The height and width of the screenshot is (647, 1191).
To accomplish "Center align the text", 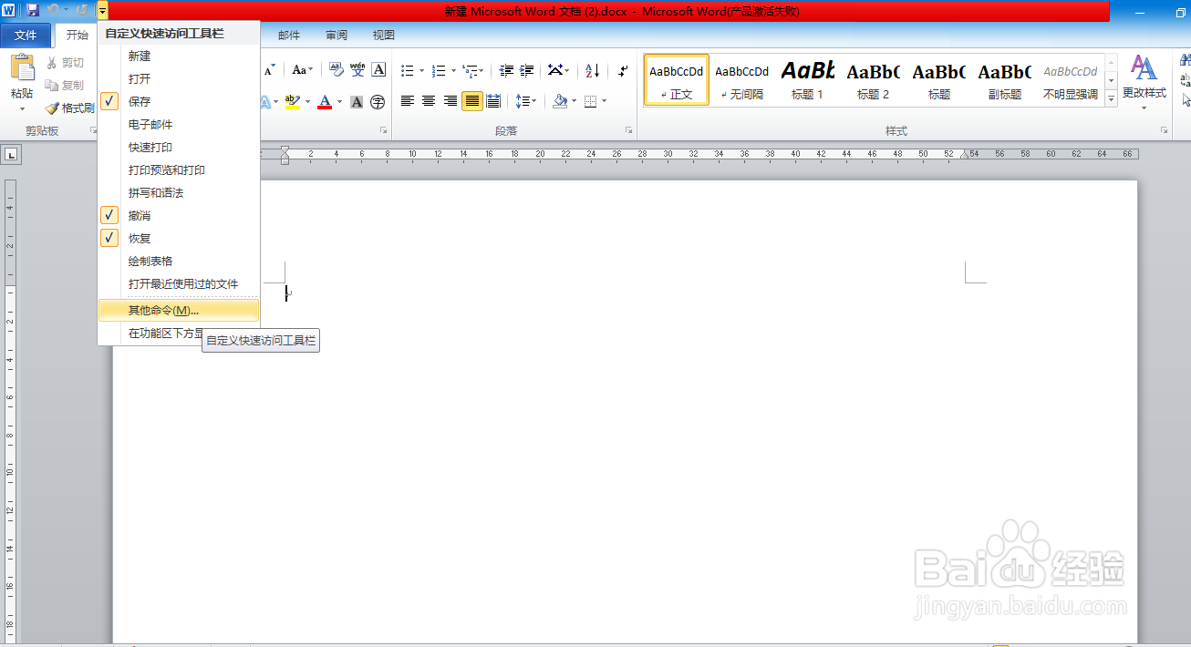I will click(429, 101).
